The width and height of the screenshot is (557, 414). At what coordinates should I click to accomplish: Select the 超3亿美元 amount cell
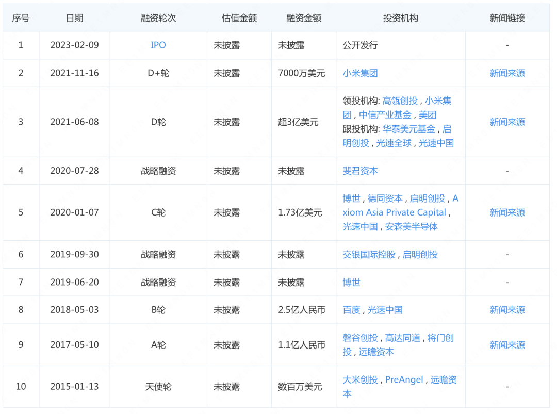[x=298, y=122]
